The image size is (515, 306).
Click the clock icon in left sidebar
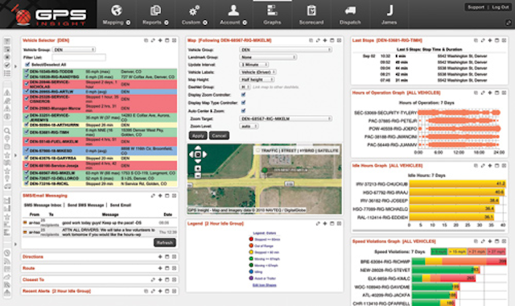(x=7, y=253)
